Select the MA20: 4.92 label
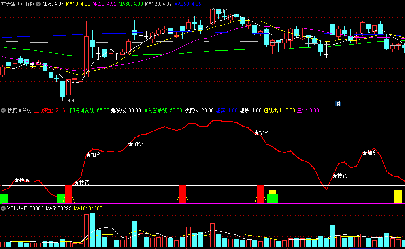This screenshot has width=405, height=249. (x=104, y=4)
